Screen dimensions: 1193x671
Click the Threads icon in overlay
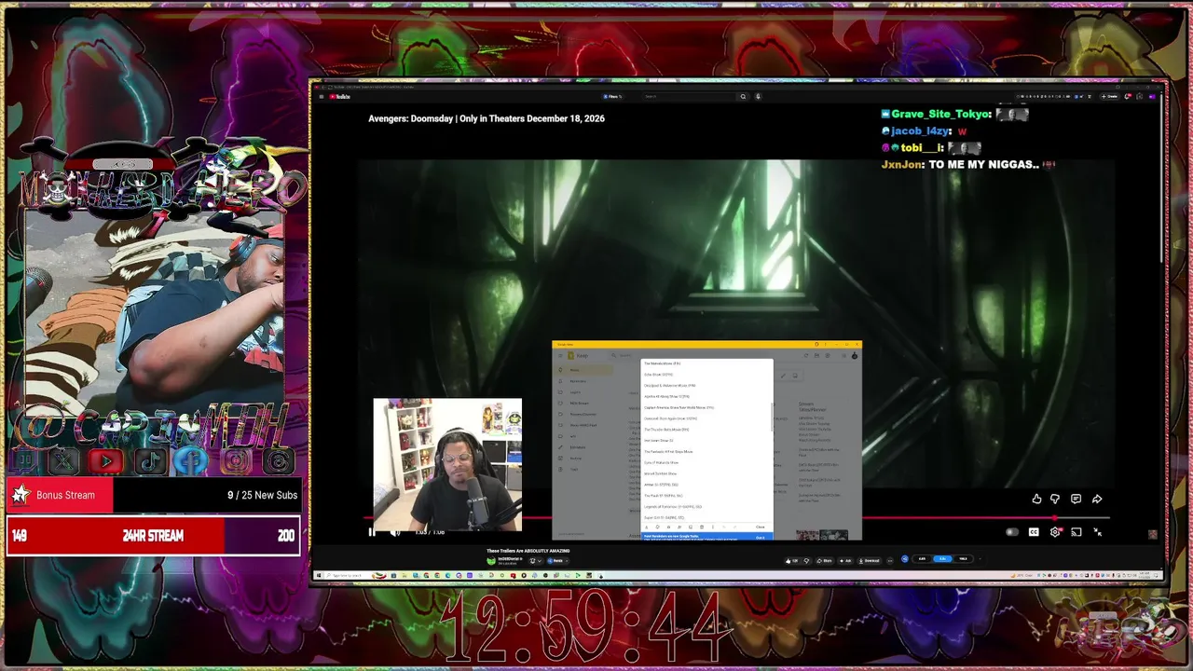click(x=278, y=459)
